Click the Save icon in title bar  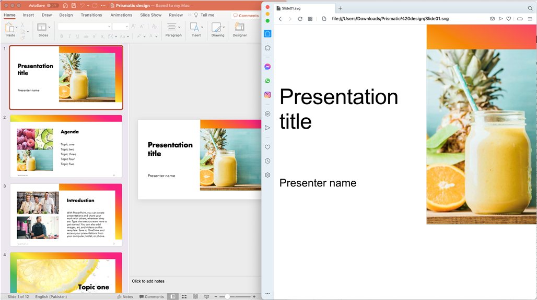click(74, 5)
